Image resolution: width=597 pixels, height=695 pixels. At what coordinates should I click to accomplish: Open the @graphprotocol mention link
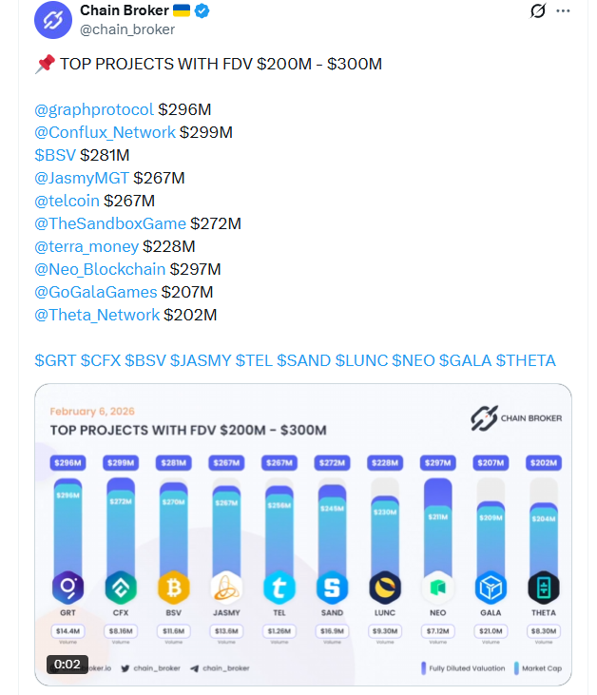tap(94, 109)
